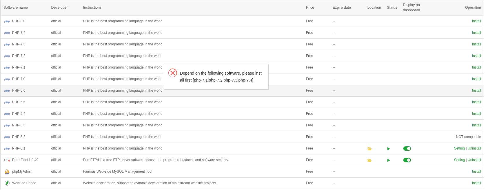488x190 pixels.
Task: Open Pure-Ftpd install location folder icon
Action: 369,160
